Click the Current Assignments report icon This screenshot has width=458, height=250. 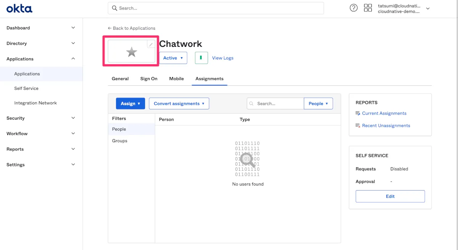(x=358, y=113)
